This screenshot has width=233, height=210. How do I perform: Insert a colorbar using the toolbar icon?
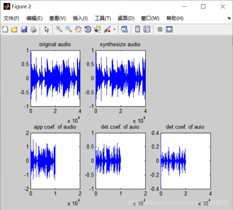tap(137, 29)
